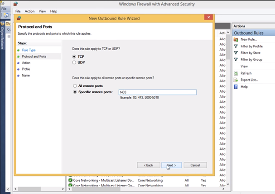Open the Action menu
The height and width of the screenshot is (194, 275).
(x=29, y=11)
